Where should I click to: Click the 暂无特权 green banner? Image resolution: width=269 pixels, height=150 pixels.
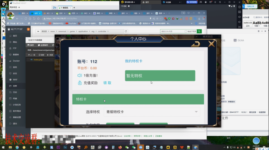point(160,76)
